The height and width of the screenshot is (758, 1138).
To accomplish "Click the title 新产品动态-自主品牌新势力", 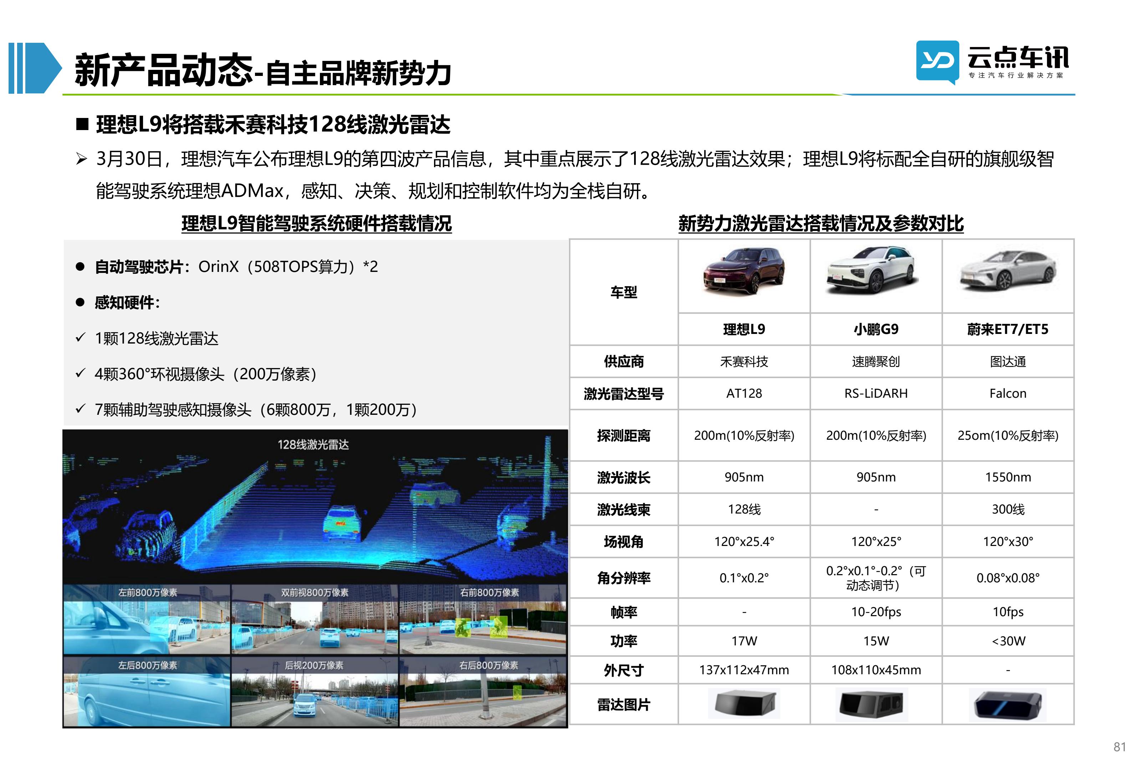I will coord(263,71).
